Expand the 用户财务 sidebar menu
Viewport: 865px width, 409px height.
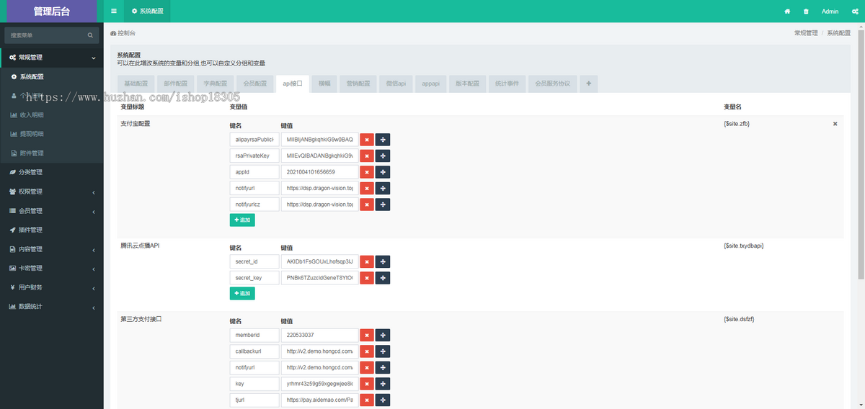[52, 287]
